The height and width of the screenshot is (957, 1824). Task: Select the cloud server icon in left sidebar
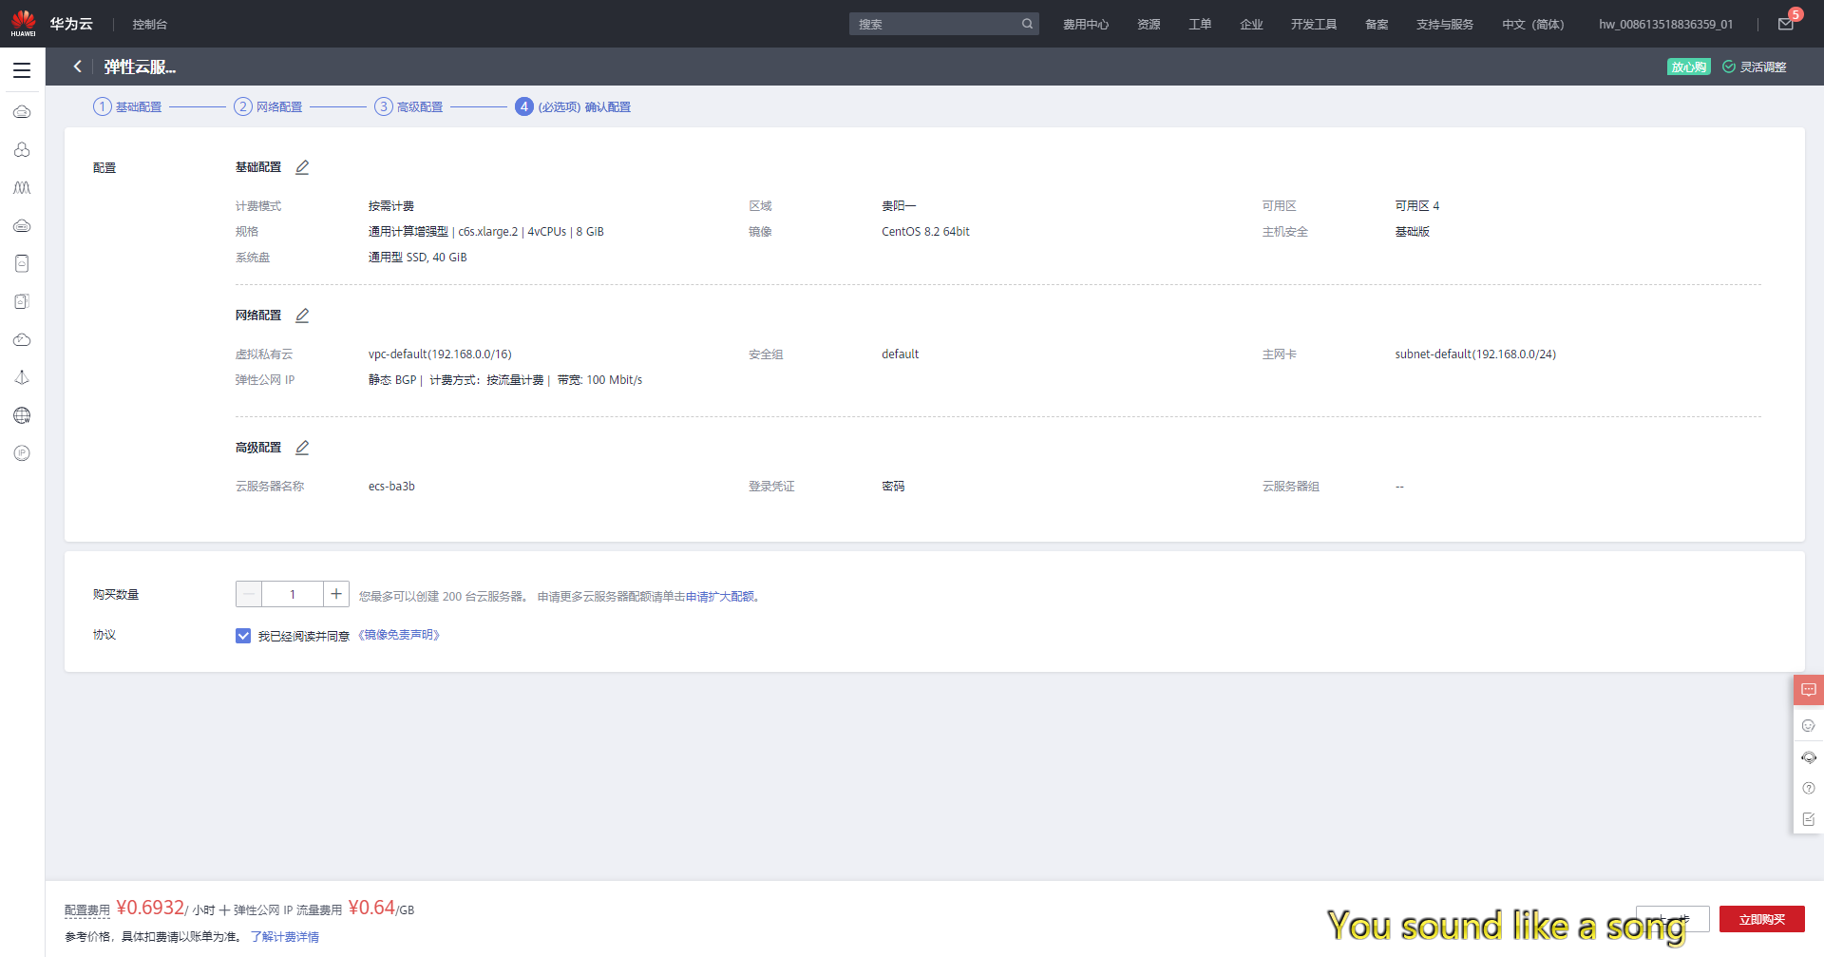21,111
